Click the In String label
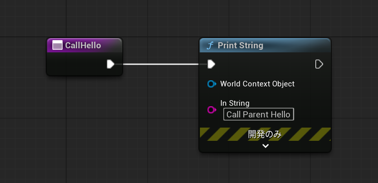This screenshot has width=378, height=183. (x=235, y=103)
